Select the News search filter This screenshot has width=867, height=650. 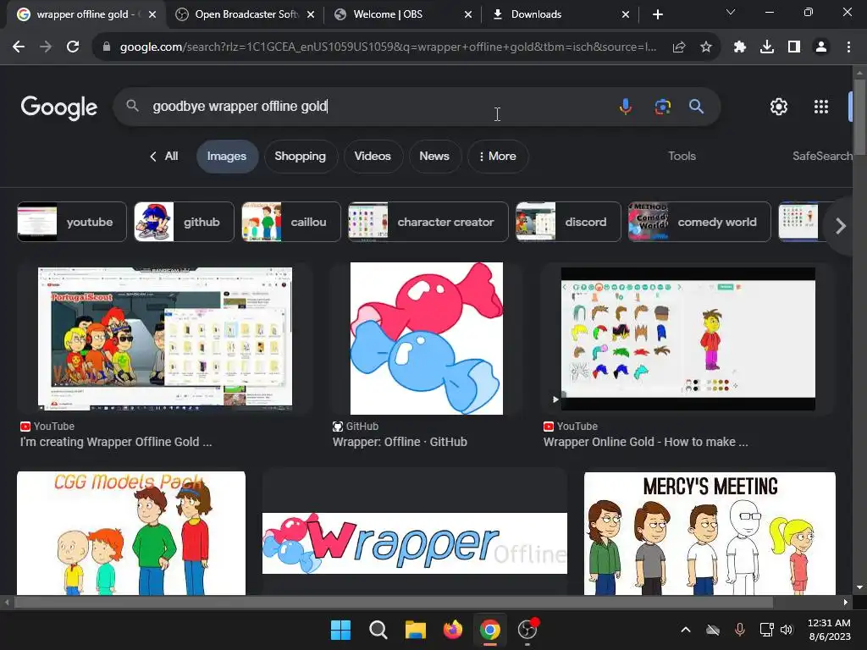[x=434, y=157]
